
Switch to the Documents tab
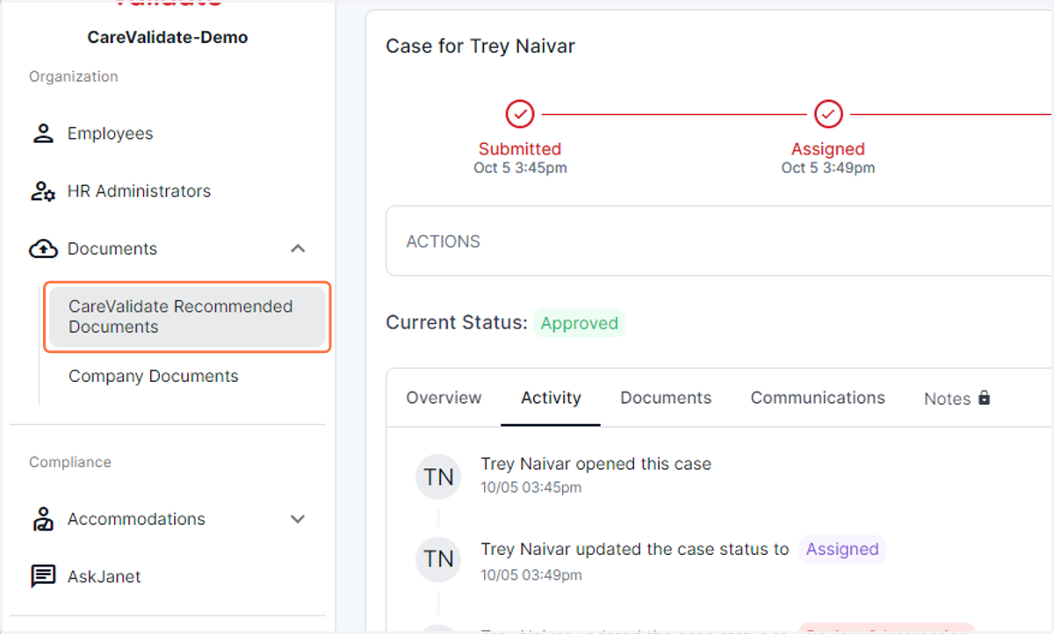coord(666,398)
